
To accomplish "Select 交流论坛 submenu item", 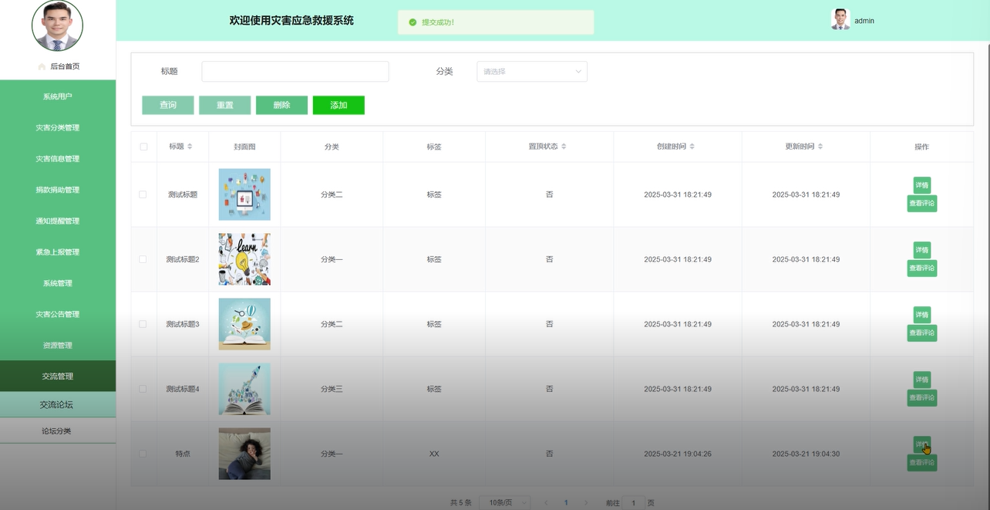I will (x=58, y=405).
